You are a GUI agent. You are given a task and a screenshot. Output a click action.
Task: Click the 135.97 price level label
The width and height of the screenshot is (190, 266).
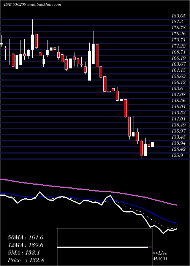(179, 131)
